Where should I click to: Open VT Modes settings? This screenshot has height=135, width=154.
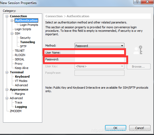[21, 81]
